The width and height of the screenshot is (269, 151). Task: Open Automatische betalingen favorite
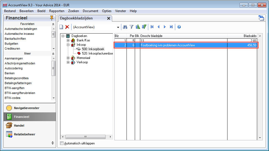[x=21, y=29]
